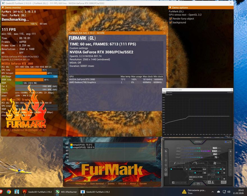Open the FurMark Homepage link

[x=81, y=184]
